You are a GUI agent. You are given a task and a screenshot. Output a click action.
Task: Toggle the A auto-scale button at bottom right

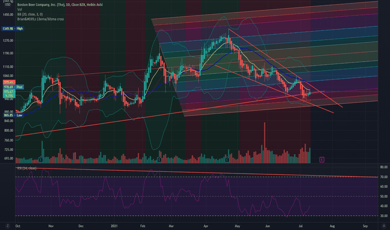tap(384, 226)
